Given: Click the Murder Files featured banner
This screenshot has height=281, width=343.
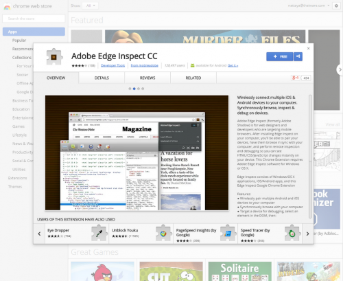Looking at the screenshot, I should point(205,36).
